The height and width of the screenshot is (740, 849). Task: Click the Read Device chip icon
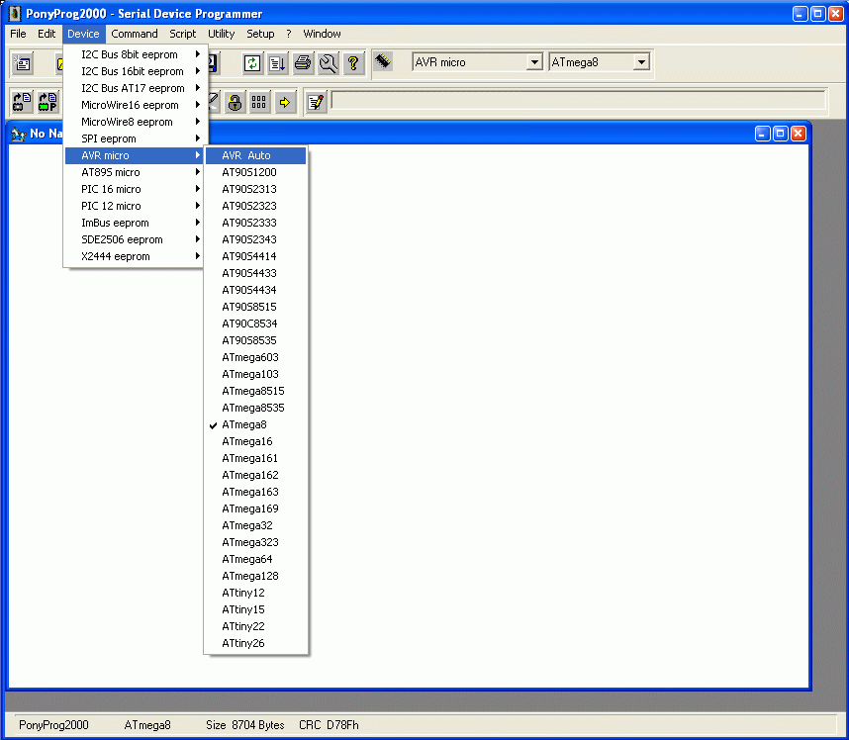point(22,102)
